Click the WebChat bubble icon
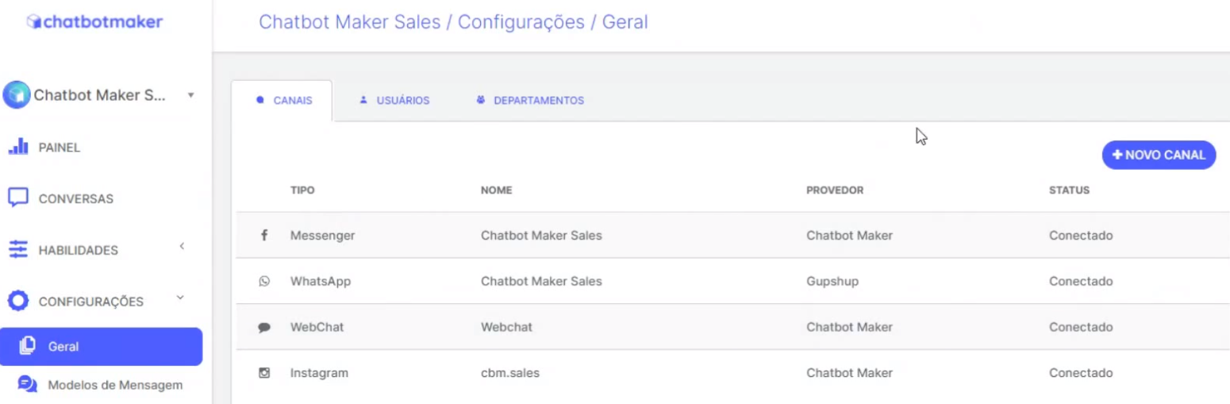1230x404 pixels. click(x=264, y=327)
